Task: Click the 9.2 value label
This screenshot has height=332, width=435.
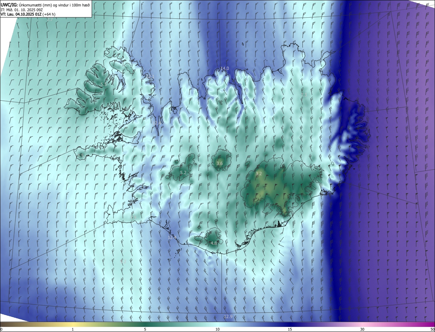Action: [123, 261]
